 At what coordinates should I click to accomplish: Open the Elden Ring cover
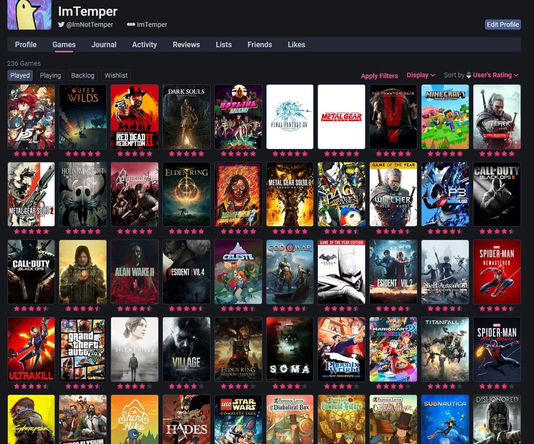[186, 194]
